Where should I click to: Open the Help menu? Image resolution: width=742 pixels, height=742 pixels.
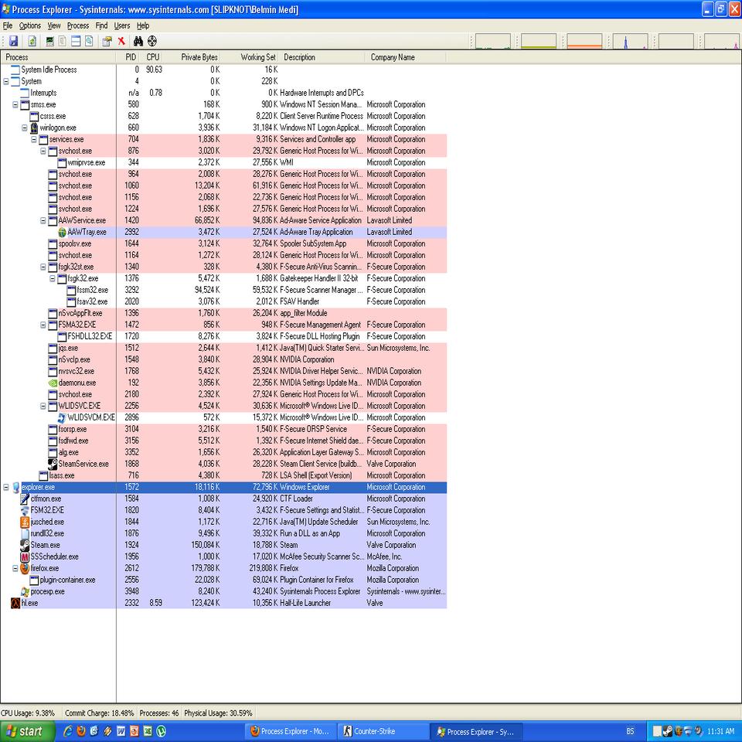(x=143, y=26)
